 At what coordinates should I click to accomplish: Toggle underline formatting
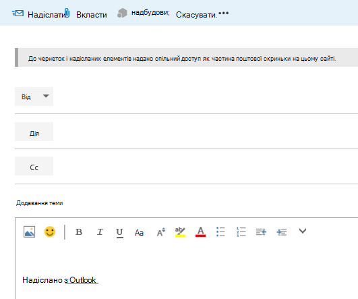tap(119, 233)
